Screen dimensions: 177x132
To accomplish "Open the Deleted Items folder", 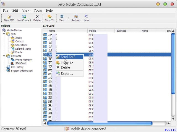I will coord(23,49).
